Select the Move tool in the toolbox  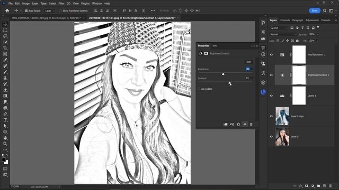pyautogui.click(x=5, y=24)
